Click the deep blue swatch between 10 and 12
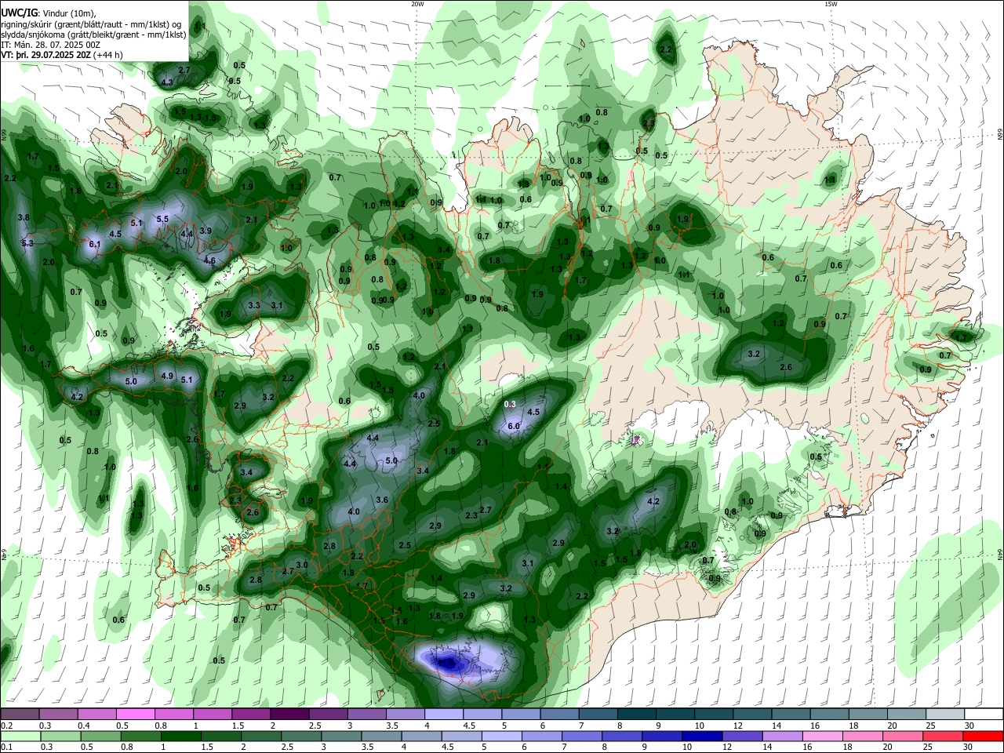Viewport: 1004px width, 753px height. pyautogui.click(x=702, y=736)
